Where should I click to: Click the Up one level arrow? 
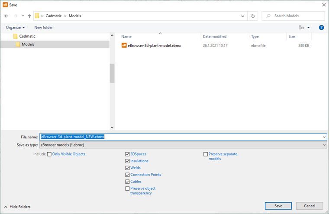coord(29,16)
